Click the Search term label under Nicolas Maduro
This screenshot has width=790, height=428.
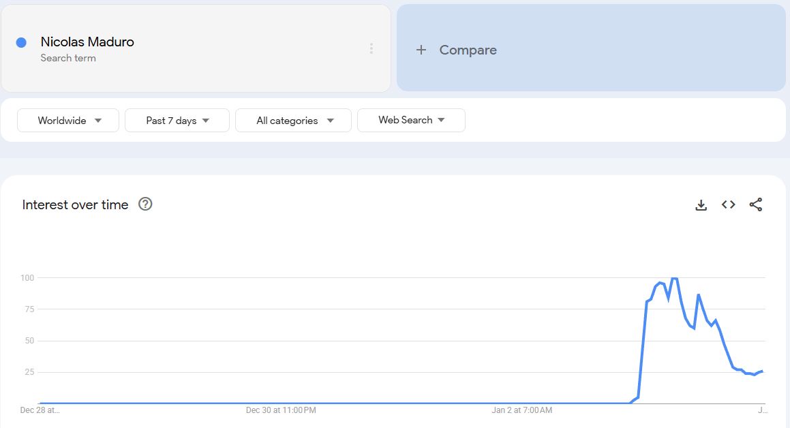(x=68, y=58)
